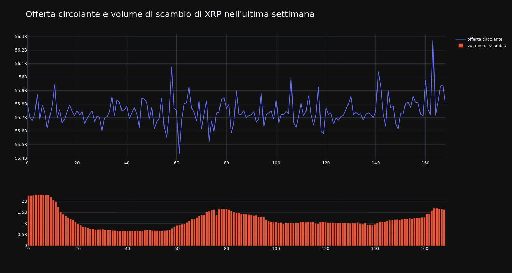The image size is (512, 273).
Task: Click the 56.2B y-axis label
Action: (x=21, y=50)
